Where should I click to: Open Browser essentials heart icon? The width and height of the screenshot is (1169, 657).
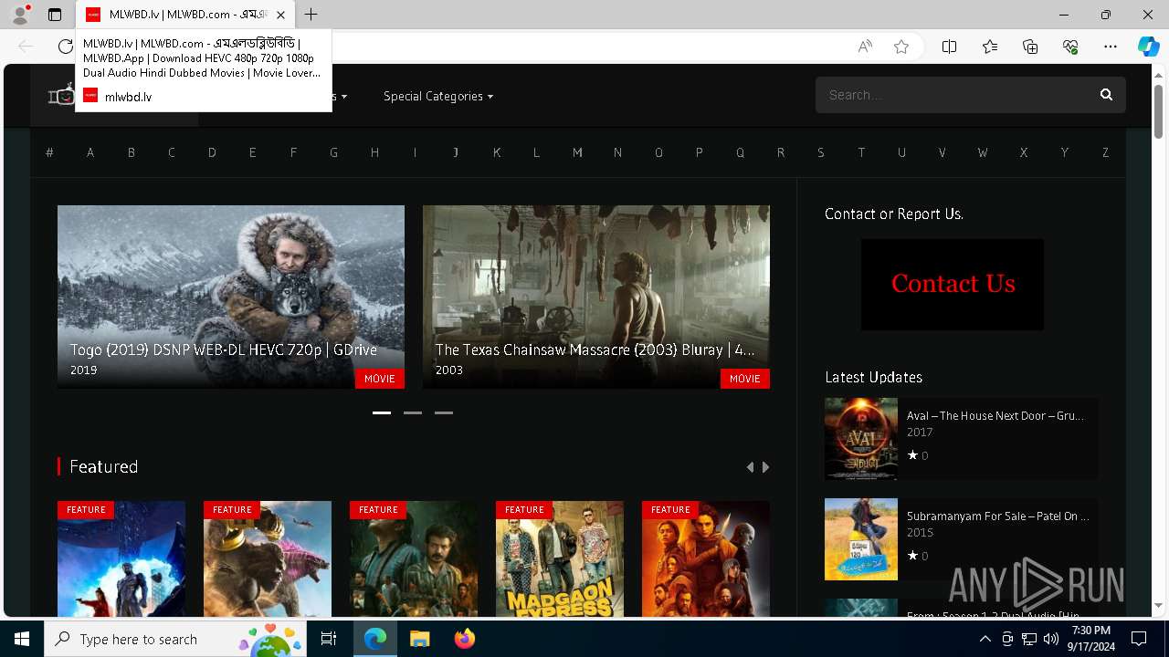tap(1070, 47)
